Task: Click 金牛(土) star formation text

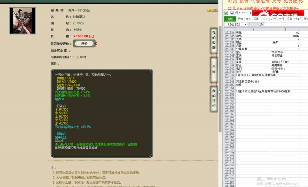Action: pyautogui.click(x=60, y=137)
